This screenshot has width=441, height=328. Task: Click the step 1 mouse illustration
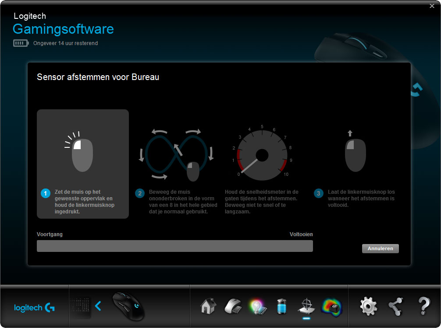tap(79, 151)
